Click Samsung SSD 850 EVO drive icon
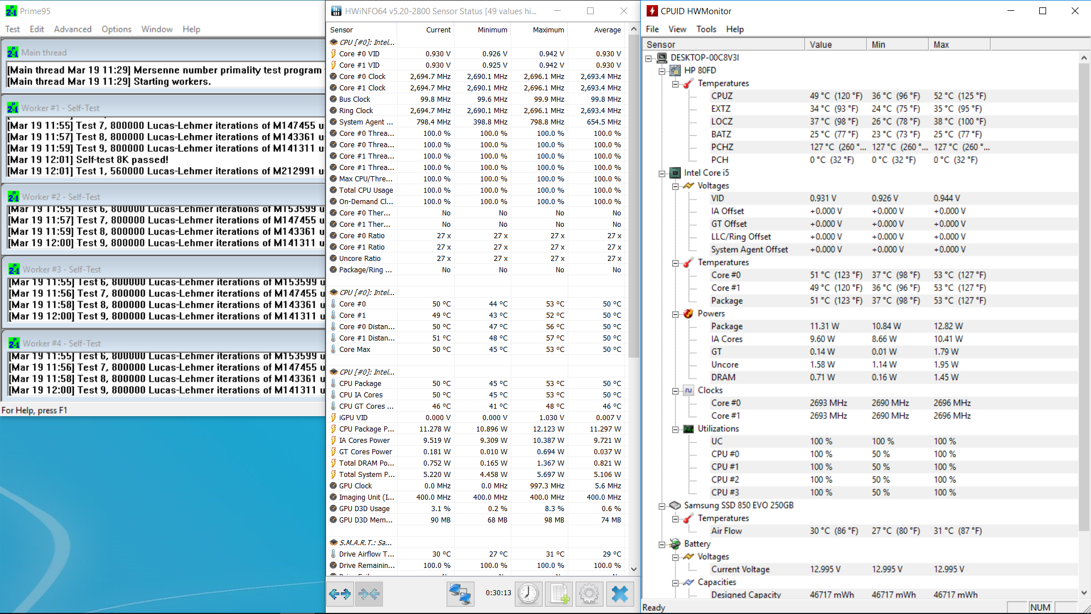1091x614 pixels. point(675,505)
